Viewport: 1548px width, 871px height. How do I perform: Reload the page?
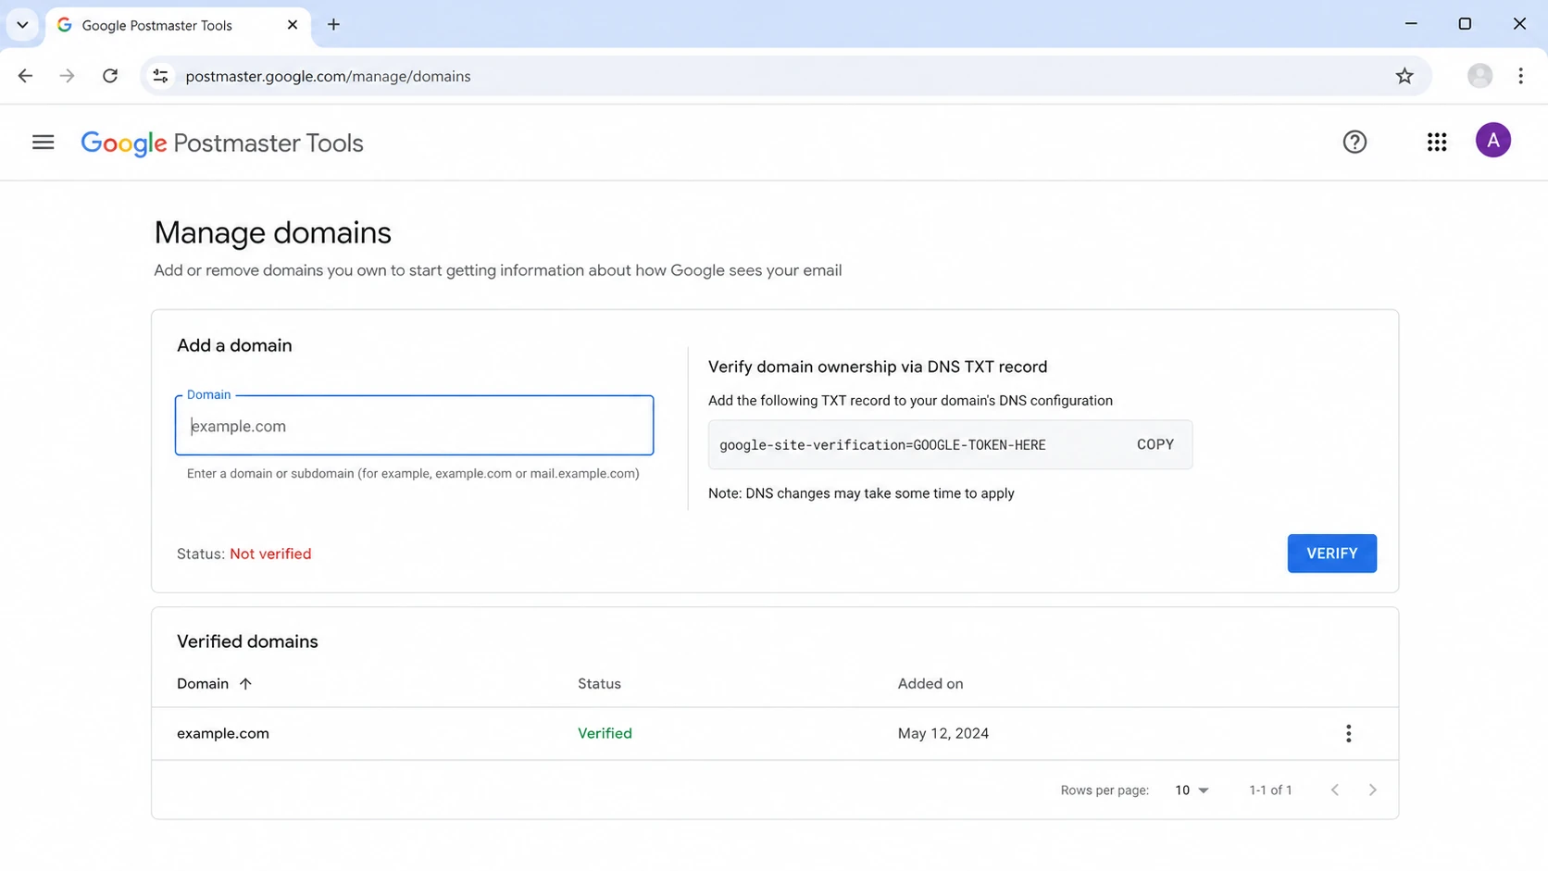coord(110,76)
